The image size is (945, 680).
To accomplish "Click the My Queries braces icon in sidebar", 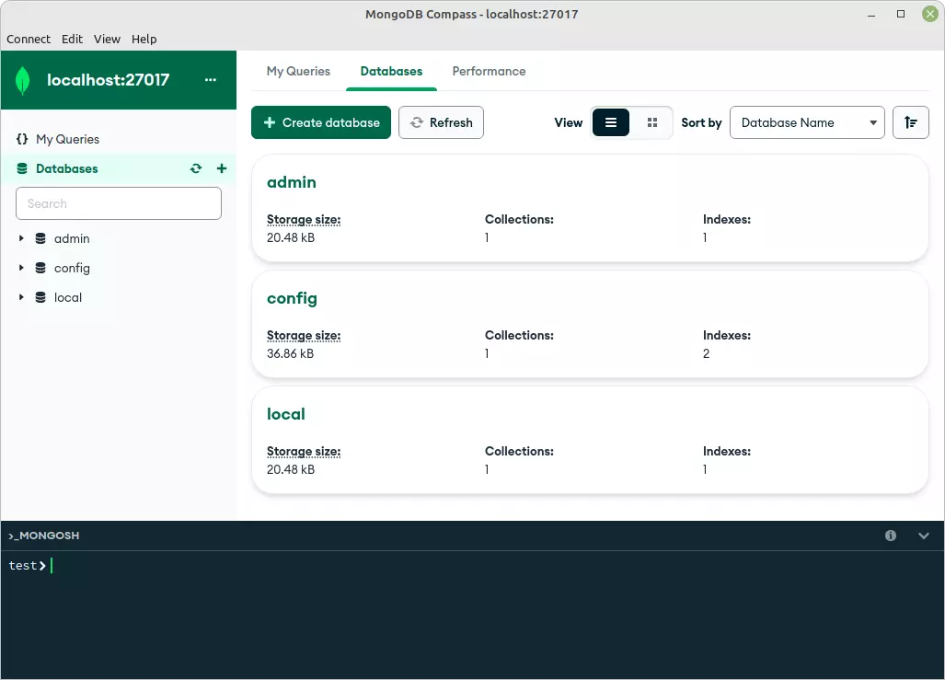I will point(22,139).
